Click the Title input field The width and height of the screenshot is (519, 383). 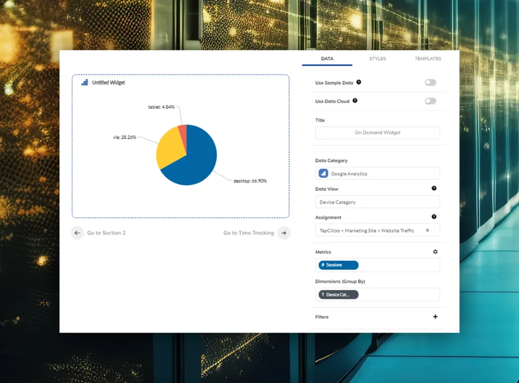point(377,132)
